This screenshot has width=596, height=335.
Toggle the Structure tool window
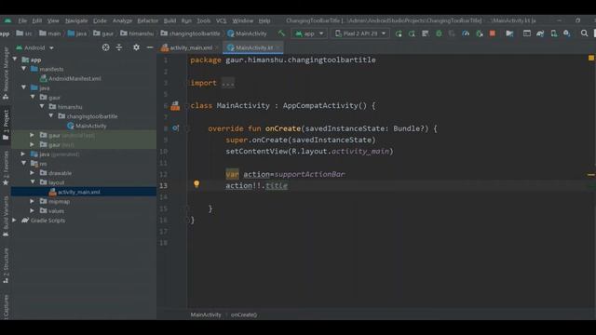pos(6,265)
